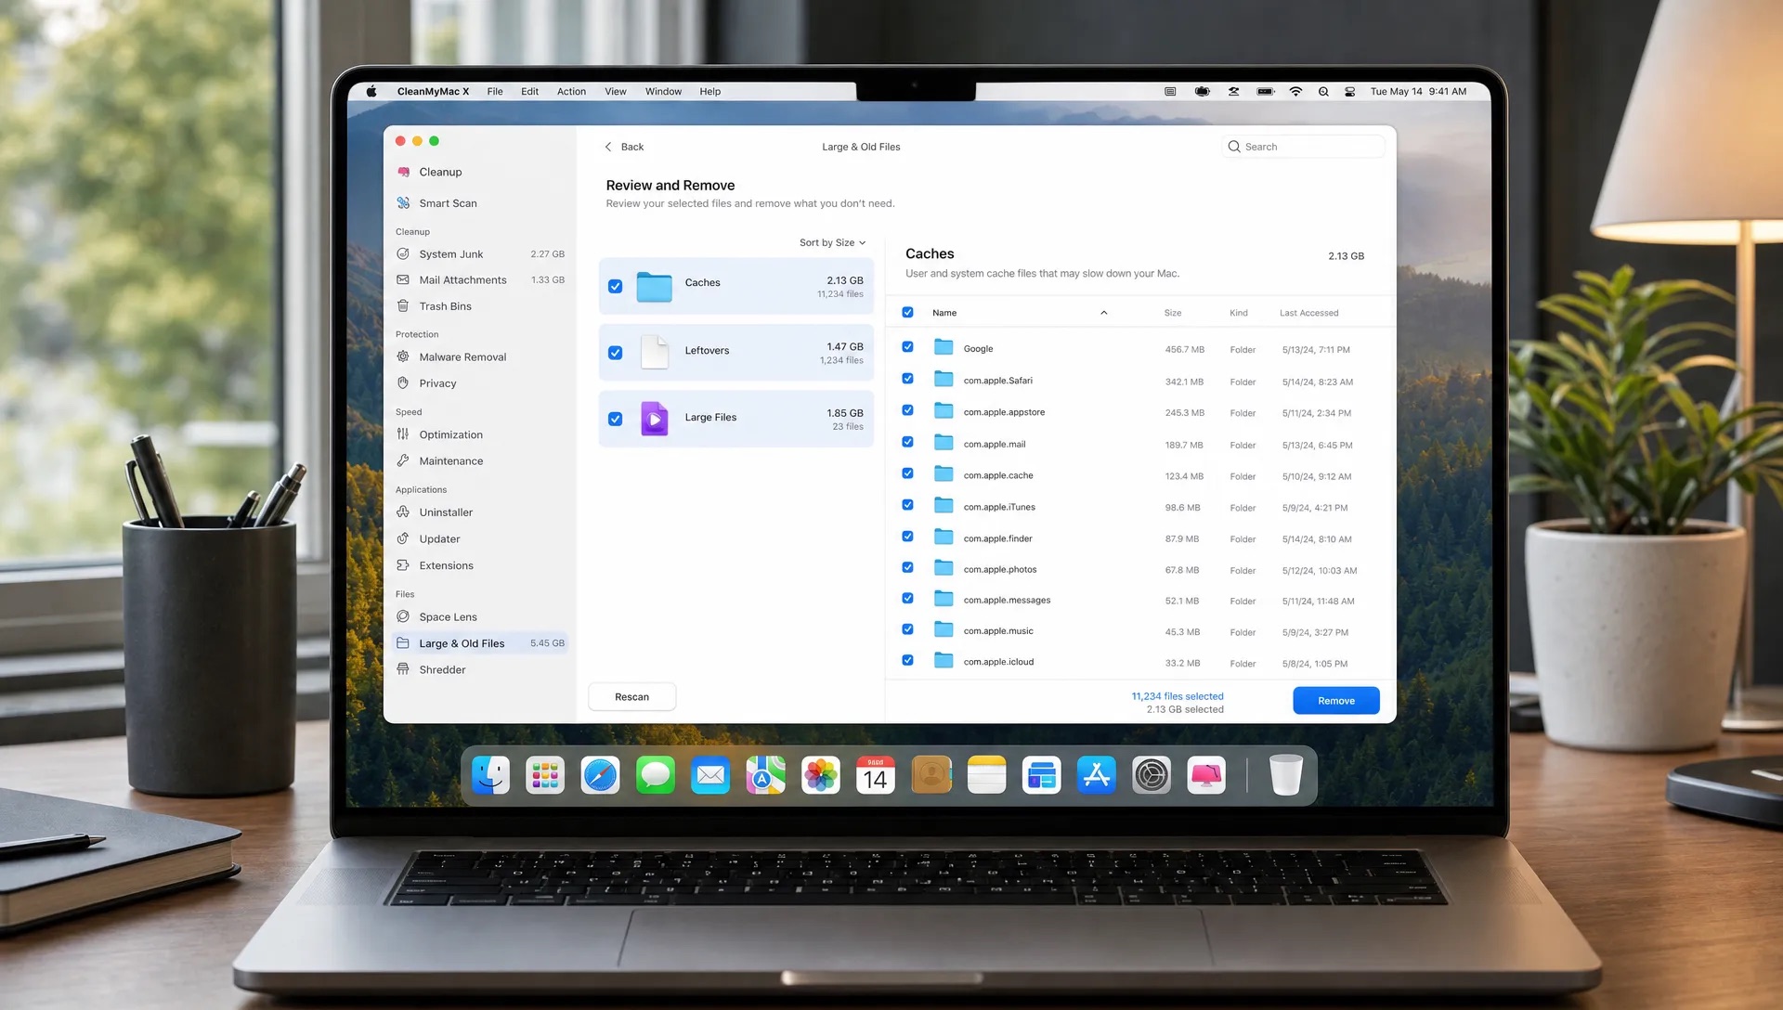
Task: Open Trash from the Dock
Action: coord(1286,776)
